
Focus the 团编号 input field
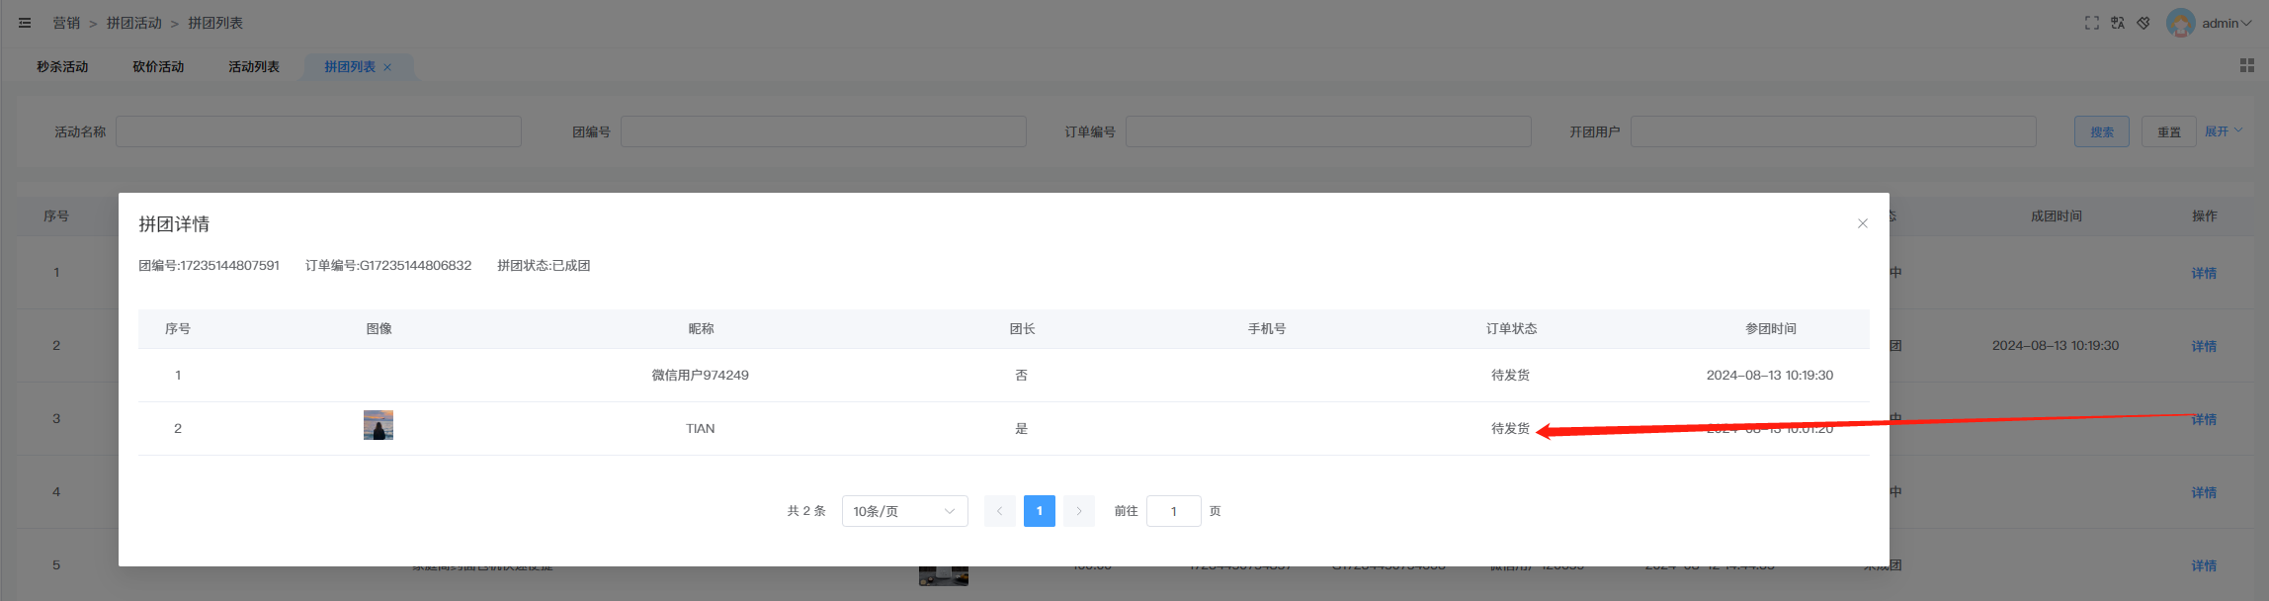[x=823, y=131]
